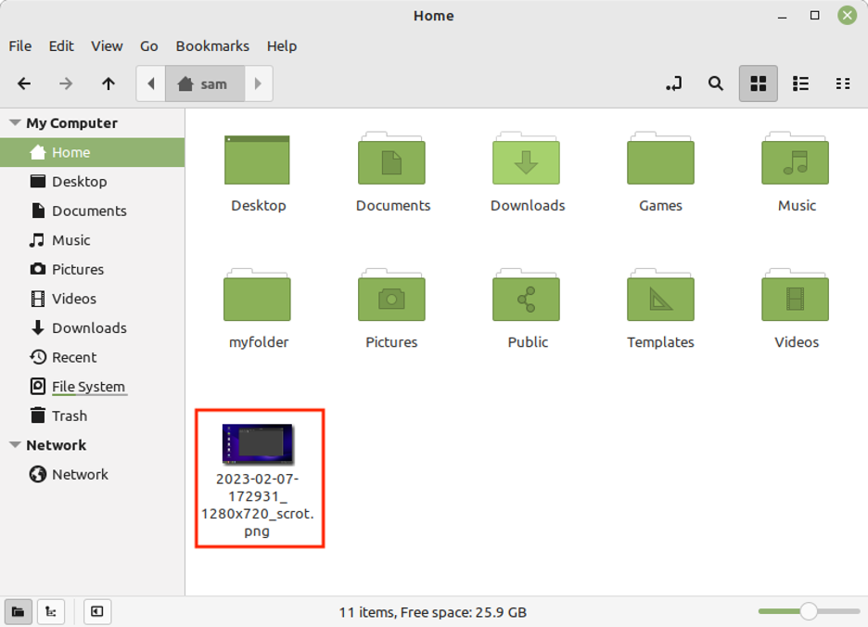Image resolution: width=868 pixels, height=627 pixels.
Task: Select the myfolder folder icon
Action: point(258,295)
